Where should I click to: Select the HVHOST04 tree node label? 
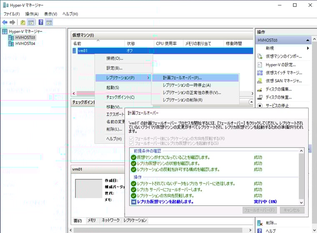(25, 44)
